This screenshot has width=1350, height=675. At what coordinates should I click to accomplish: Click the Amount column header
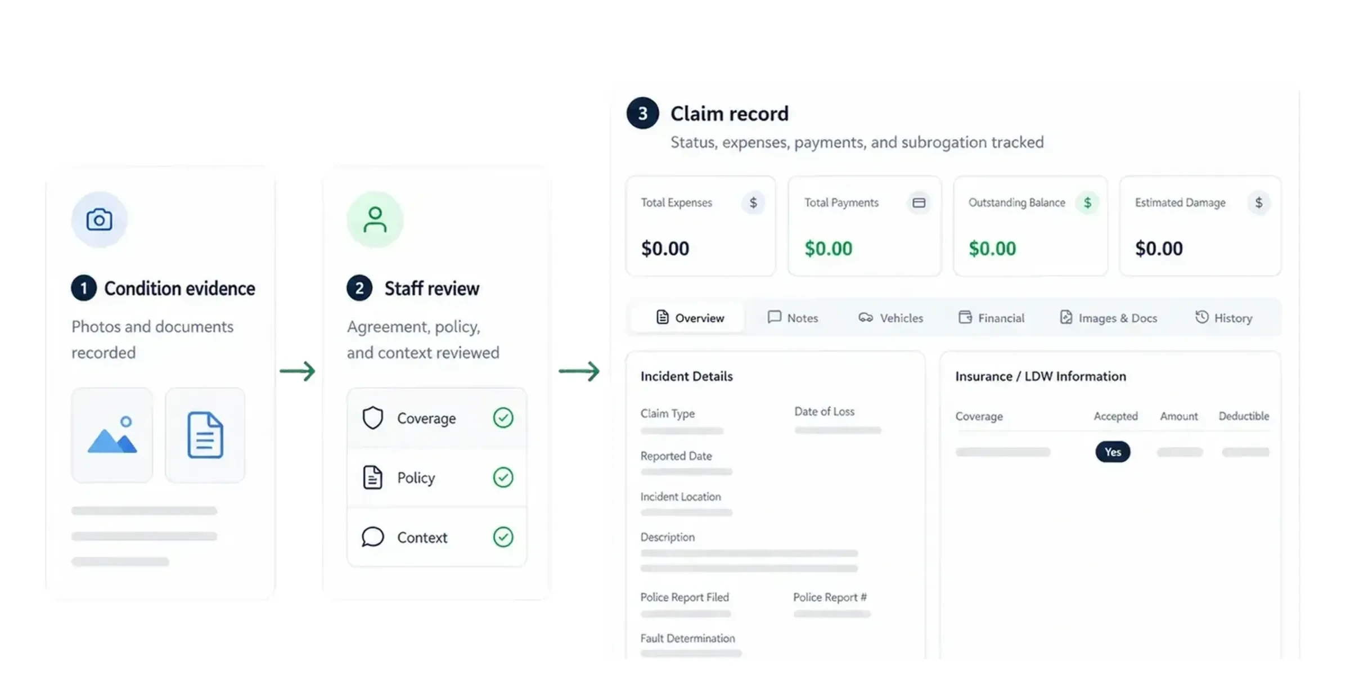pos(1178,416)
